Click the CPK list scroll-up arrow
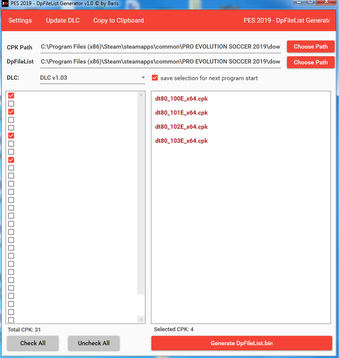339x358 pixels. click(141, 95)
